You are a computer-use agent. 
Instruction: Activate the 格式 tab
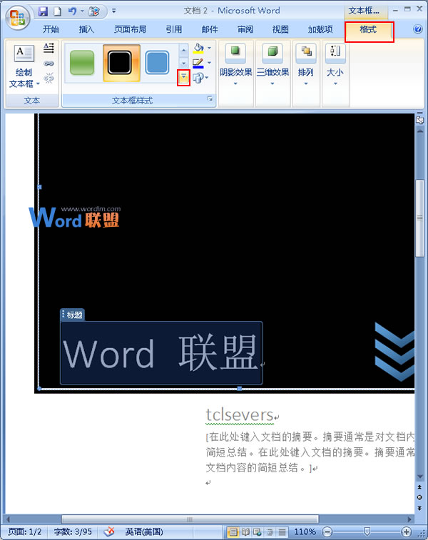(x=369, y=30)
